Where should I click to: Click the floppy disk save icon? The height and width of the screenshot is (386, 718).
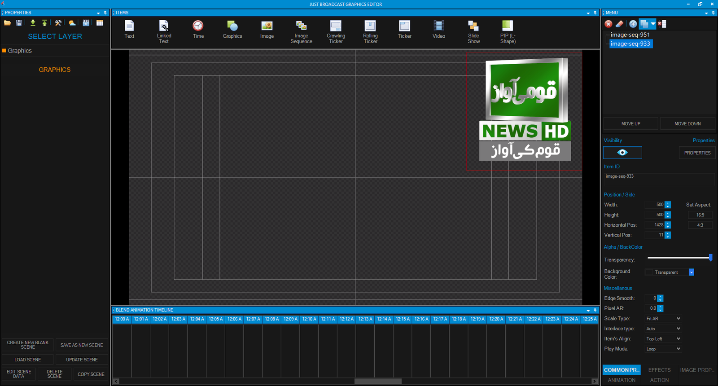(19, 23)
